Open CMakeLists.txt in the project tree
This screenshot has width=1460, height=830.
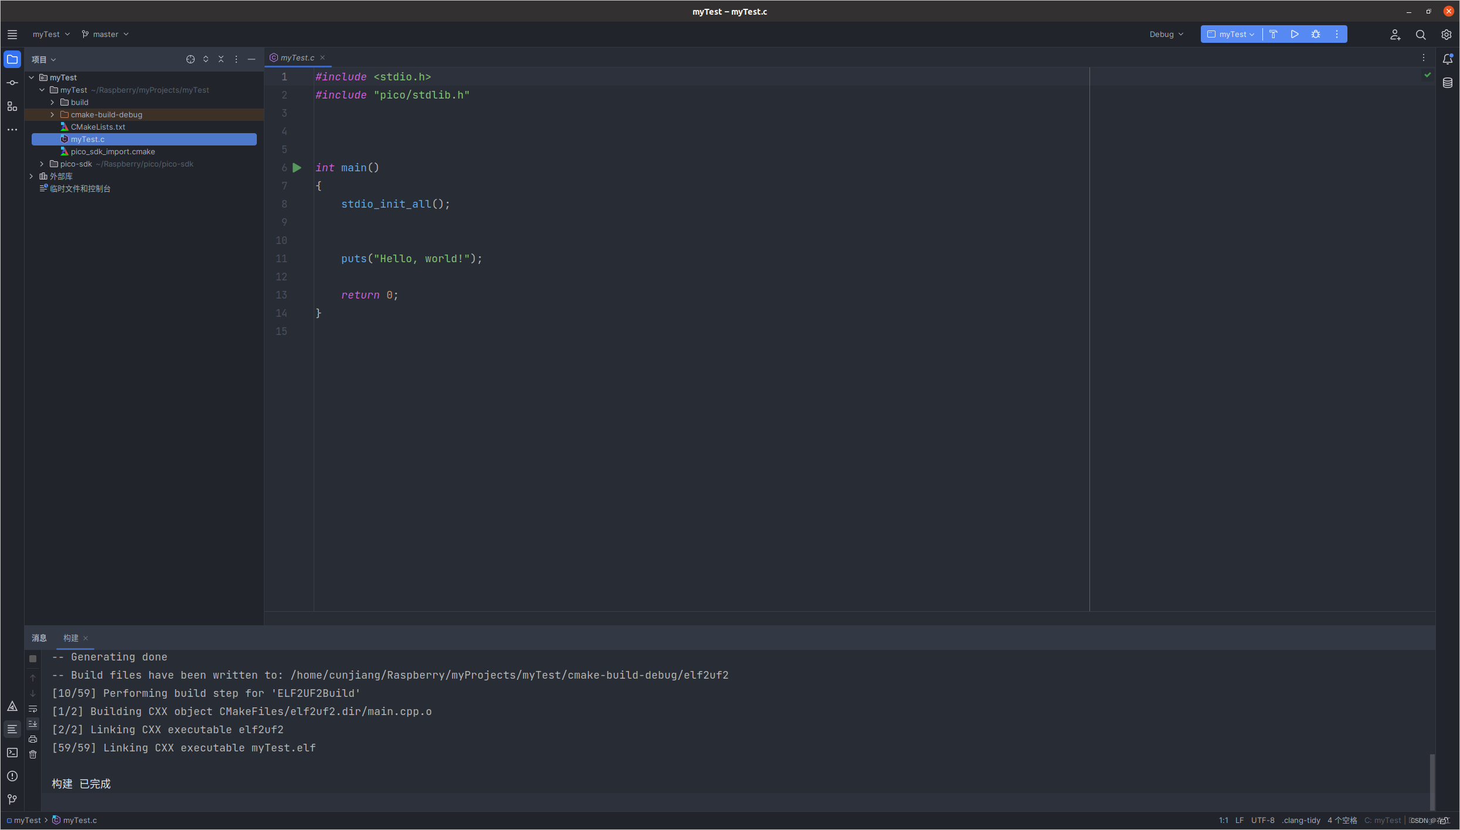pyautogui.click(x=98, y=127)
